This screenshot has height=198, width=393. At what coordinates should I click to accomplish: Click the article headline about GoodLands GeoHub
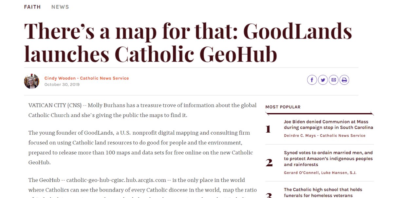tap(188, 42)
